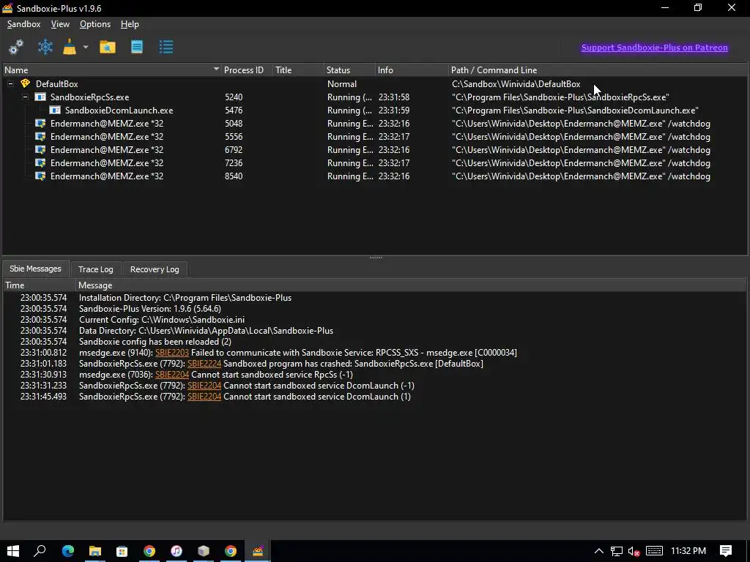Collapse the SandboxieRpcSs.exe tree node
This screenshot has height=562, width=750.
point(26,97)
